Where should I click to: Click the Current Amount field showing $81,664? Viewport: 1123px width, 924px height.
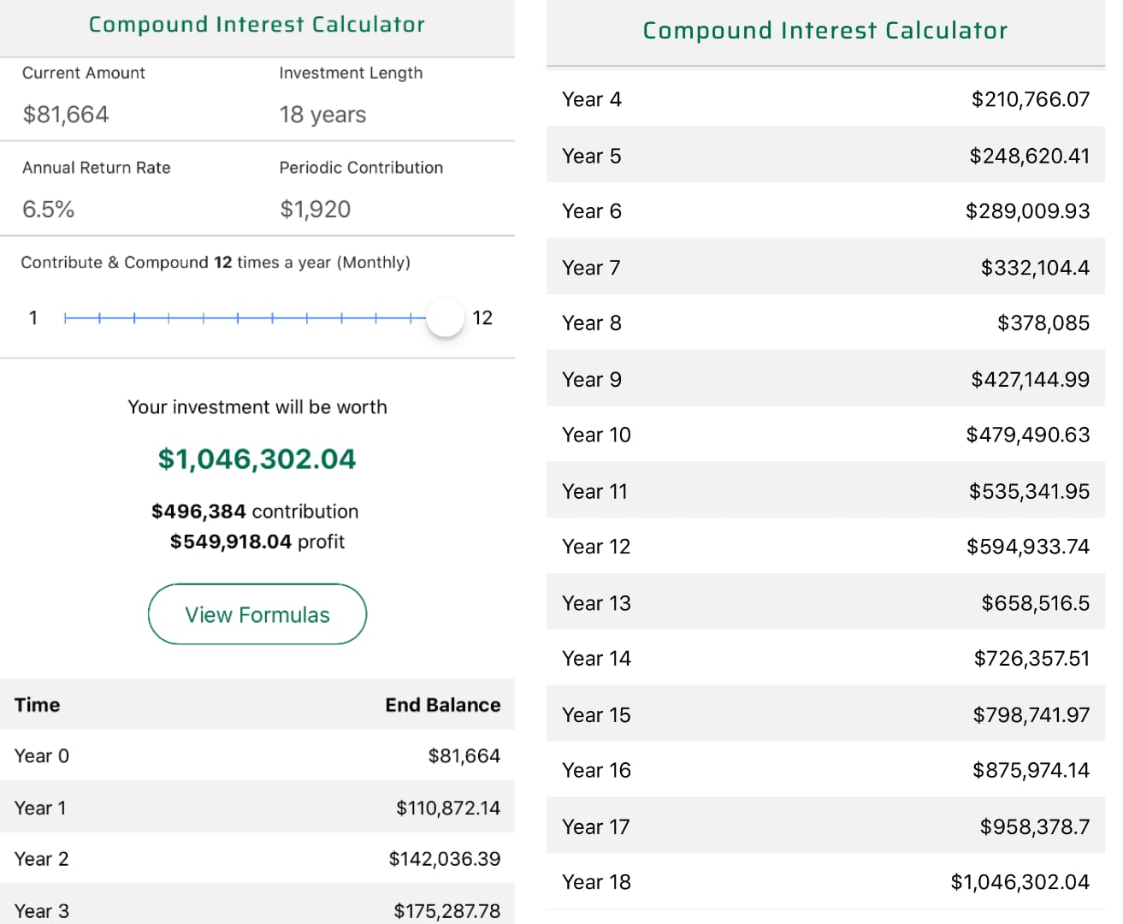[x=66, y=115]
